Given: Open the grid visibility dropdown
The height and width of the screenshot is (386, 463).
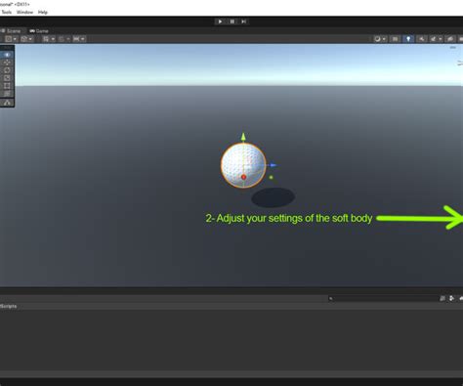Looking at the screenshot, I should [x=49, y=39].
